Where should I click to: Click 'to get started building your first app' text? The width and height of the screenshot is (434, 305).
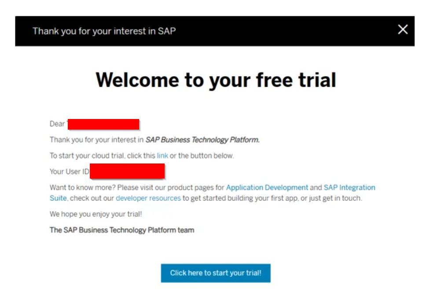pos(240,198)
